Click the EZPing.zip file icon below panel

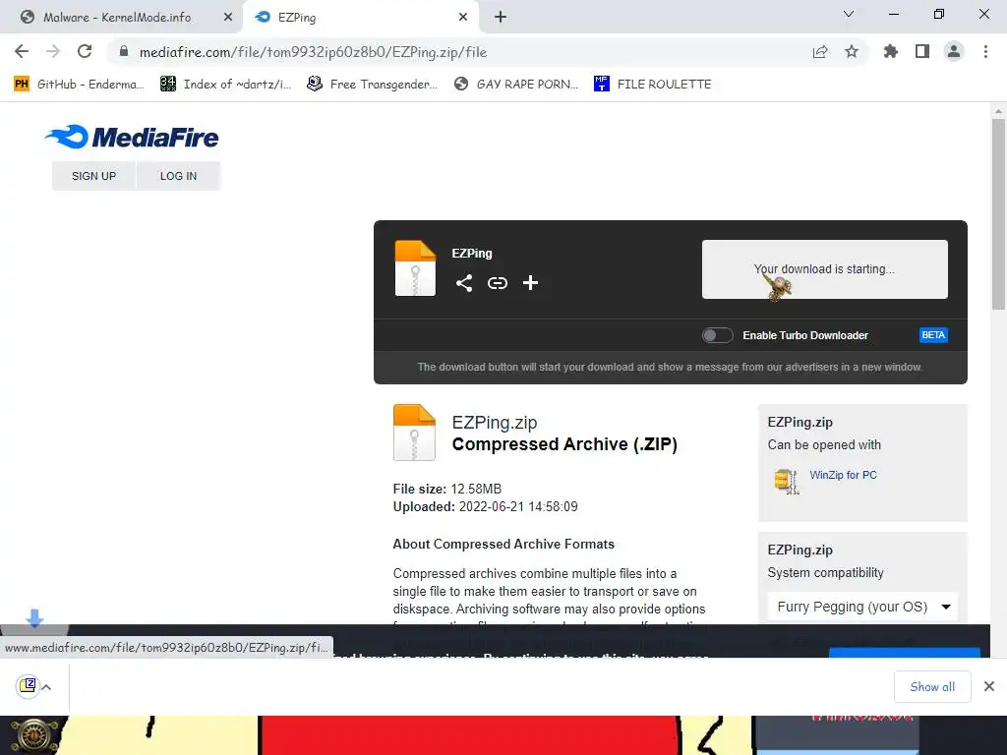click(414, 433)
